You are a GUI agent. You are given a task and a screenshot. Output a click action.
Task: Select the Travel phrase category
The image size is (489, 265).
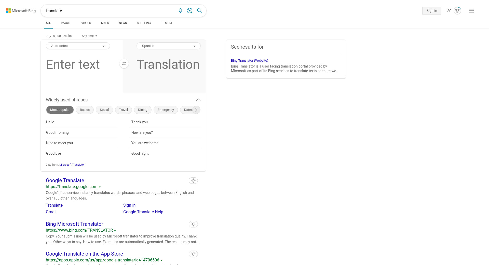click(x=123, y=110)
